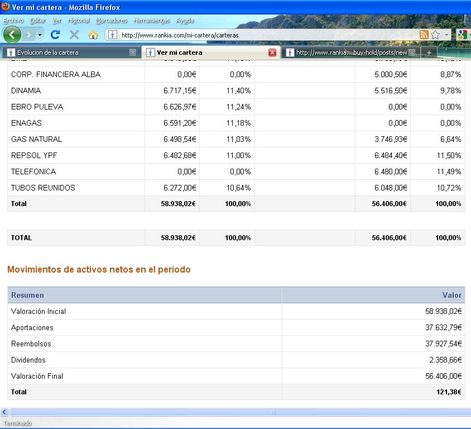471x429 pixels.
Task: Open the Marcadores menu
Action: (x=111, y=20)
